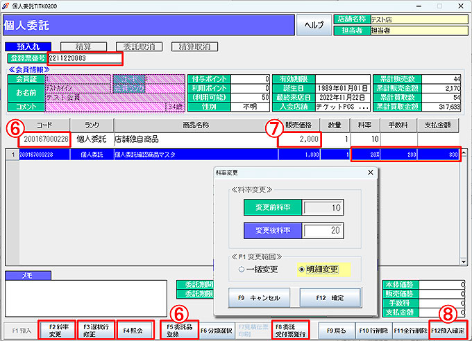Click the 性別 value 不明
The height and width of the screenshot is (341, 472).
point(250,107)
